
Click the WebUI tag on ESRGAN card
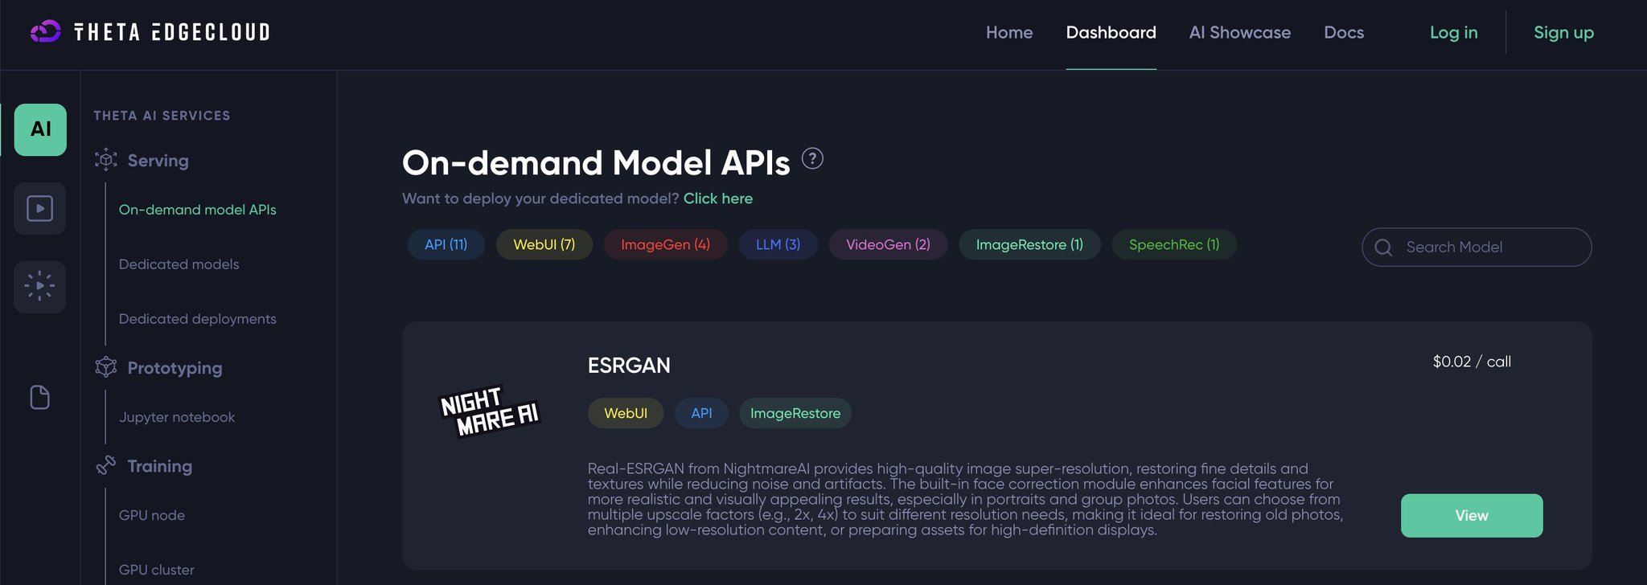coord(625,413)
